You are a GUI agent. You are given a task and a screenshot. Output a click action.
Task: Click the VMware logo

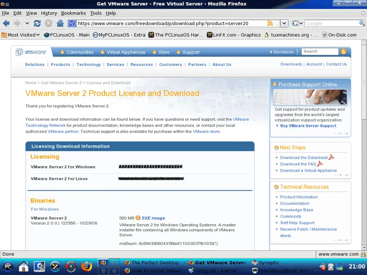[x=31, y=52]
